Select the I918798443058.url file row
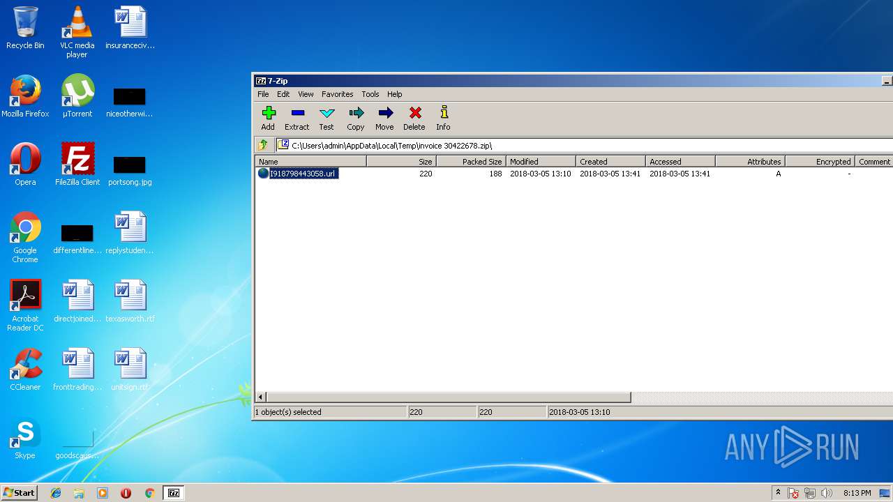893x502 pixels. [574, 174]
